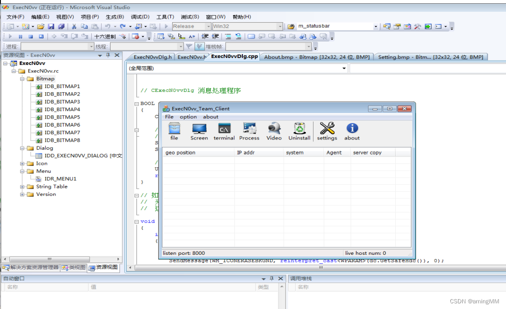This screenshot has height=309, width=506.
Task: Open the Process manager tool
Action: click(x=249, y=131)
